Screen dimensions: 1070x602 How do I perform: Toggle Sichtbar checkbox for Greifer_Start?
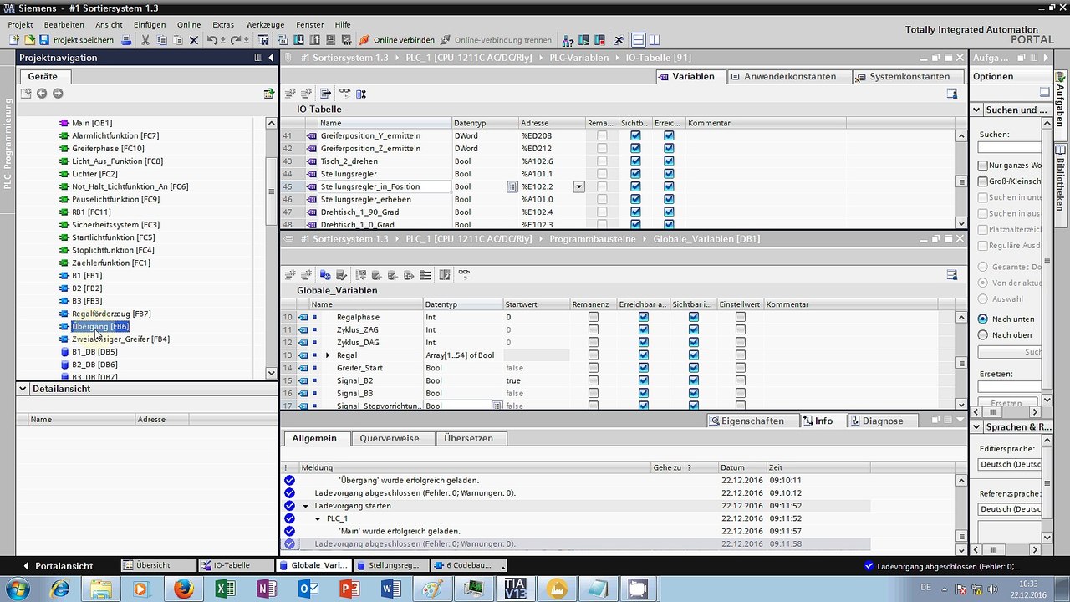coord(694,368)
